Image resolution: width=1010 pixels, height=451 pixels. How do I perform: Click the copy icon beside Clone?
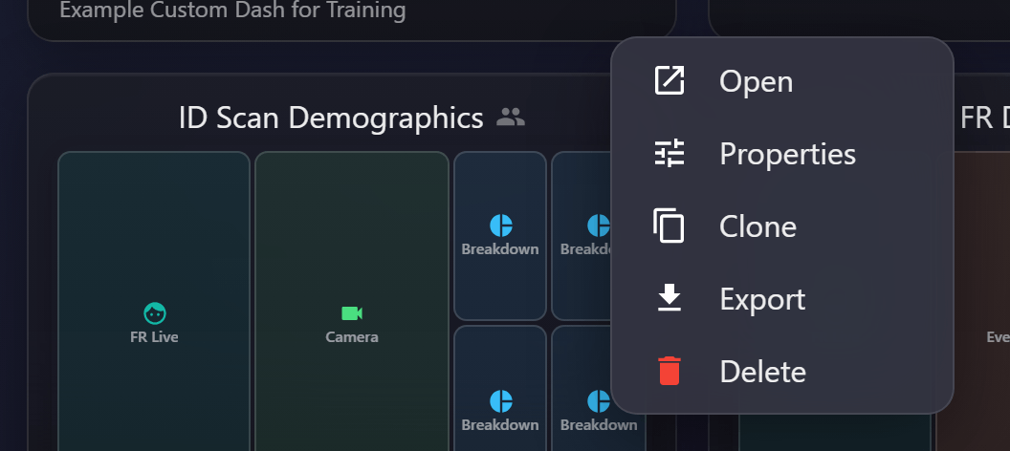670,225
